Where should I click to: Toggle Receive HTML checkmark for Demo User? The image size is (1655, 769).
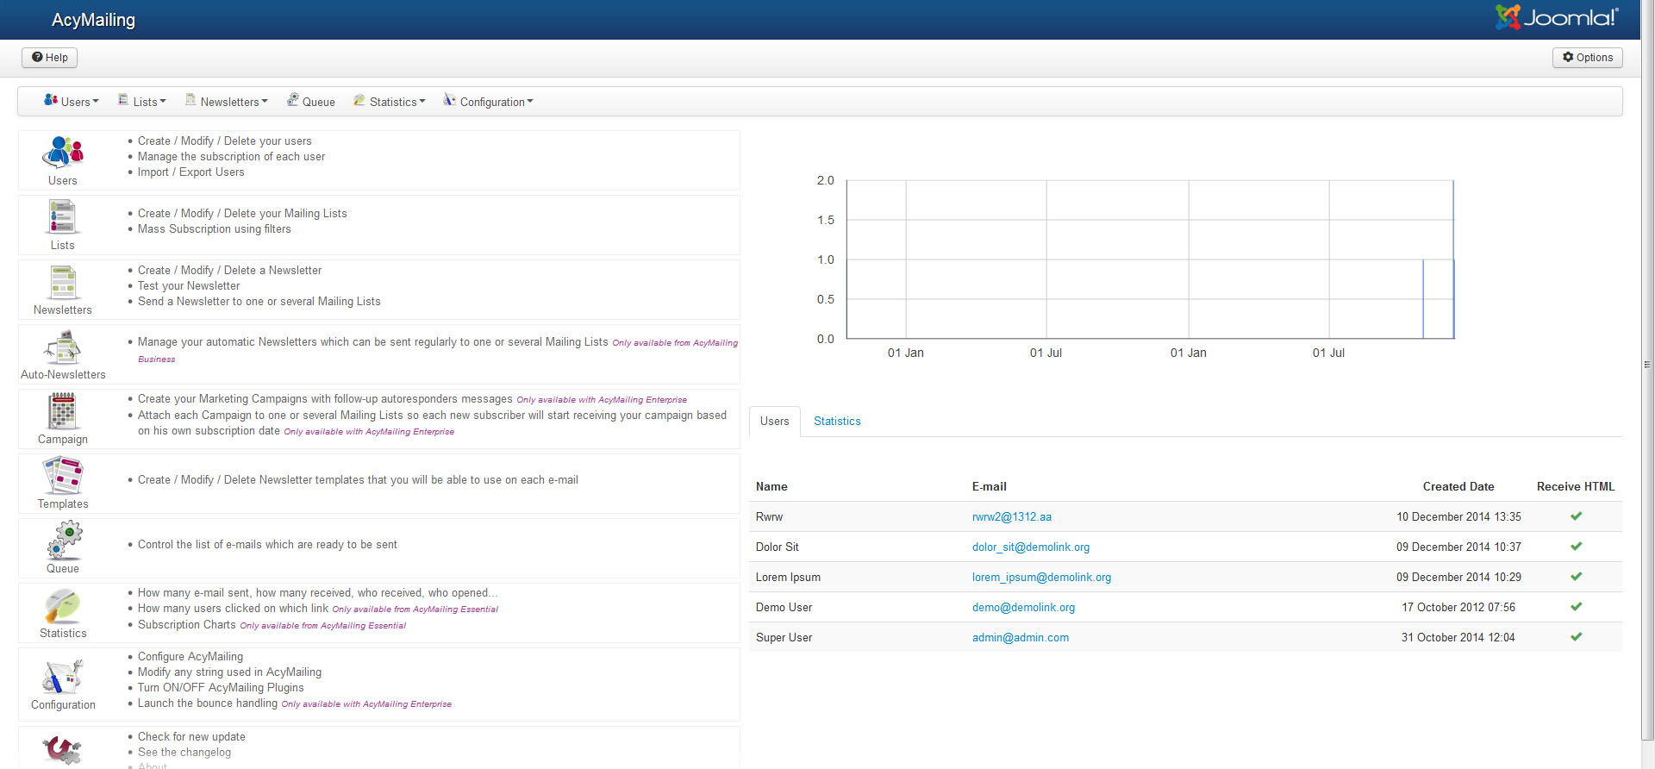(1576, 607)
